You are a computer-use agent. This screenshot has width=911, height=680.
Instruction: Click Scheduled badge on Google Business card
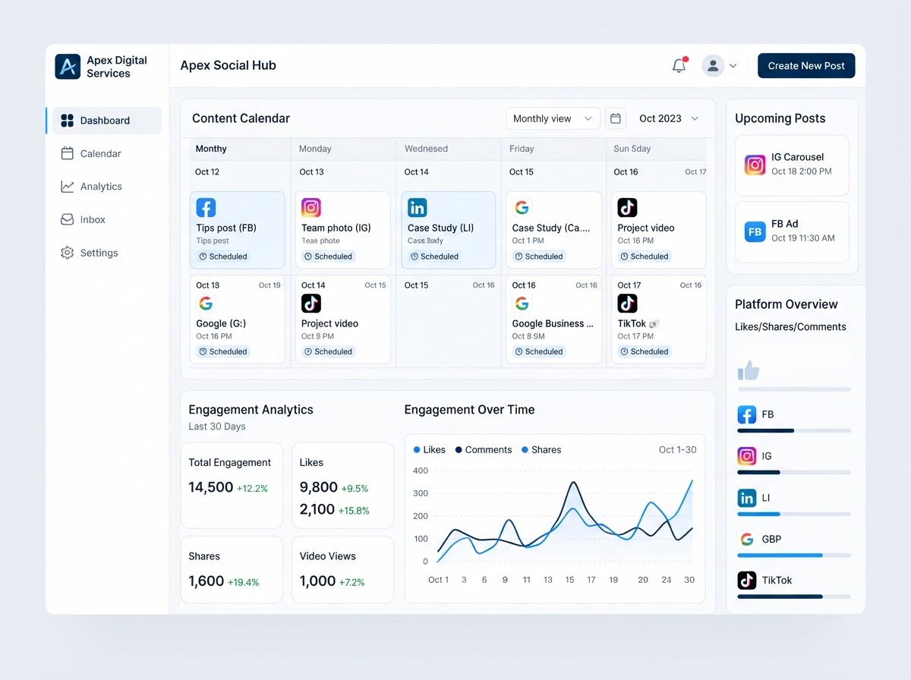coord(539,351)
